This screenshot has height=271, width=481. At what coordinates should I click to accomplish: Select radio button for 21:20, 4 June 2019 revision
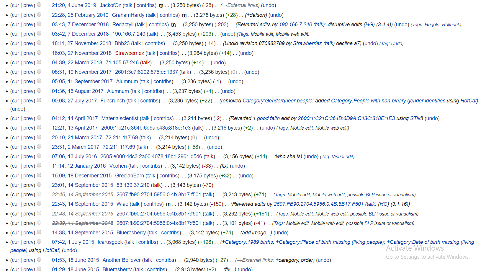coord(39,5)
